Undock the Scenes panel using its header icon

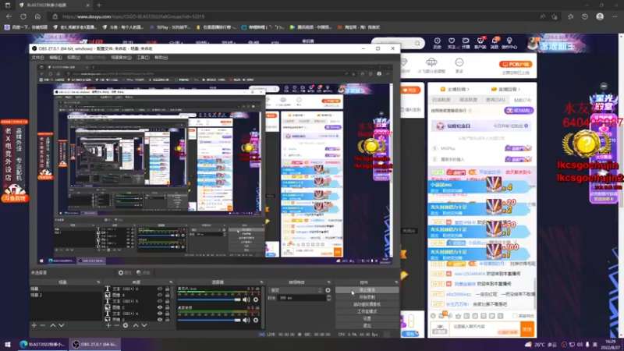(x=98, y=282)
